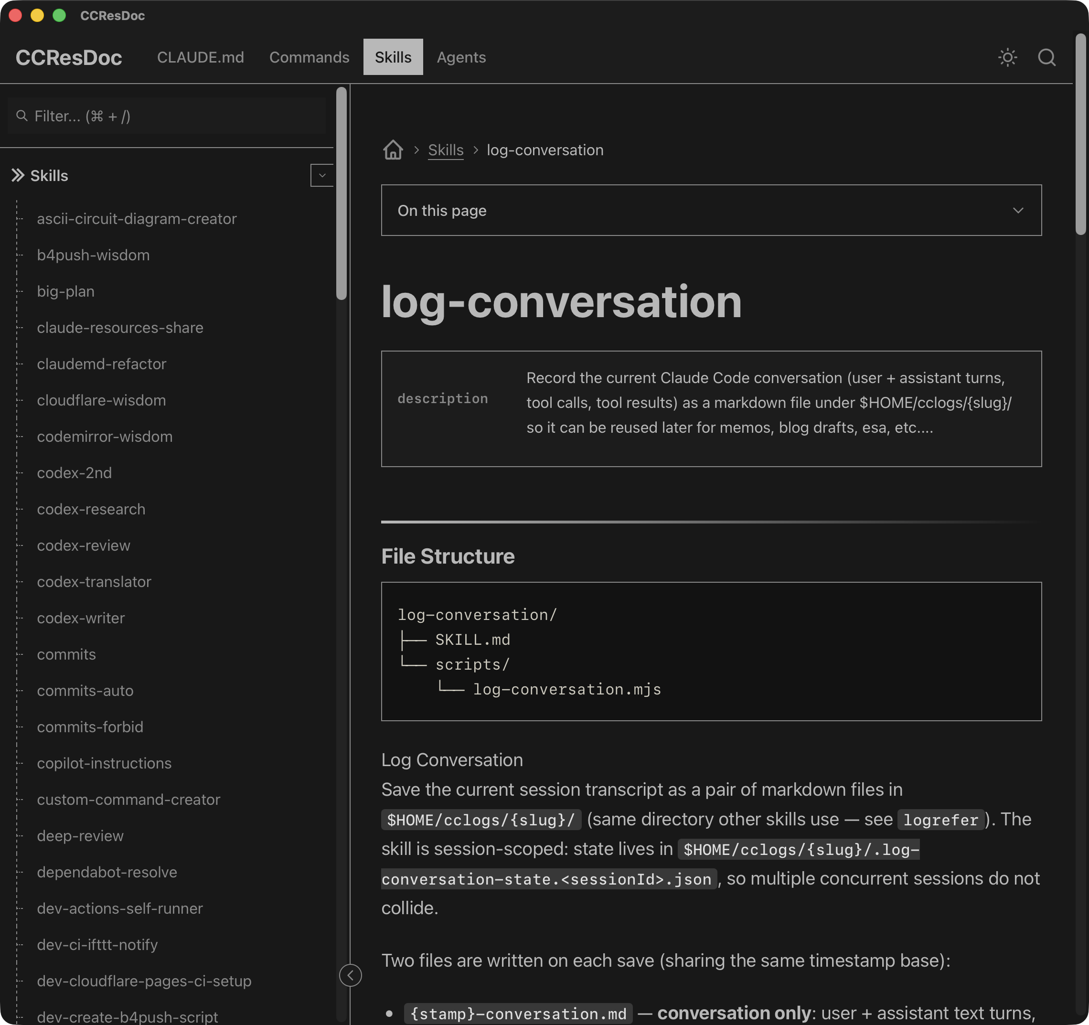Open dev-create-b4push-script skill
Image resolution: width=1089 pixels, height=1025 pixels.
[128, 1017]
